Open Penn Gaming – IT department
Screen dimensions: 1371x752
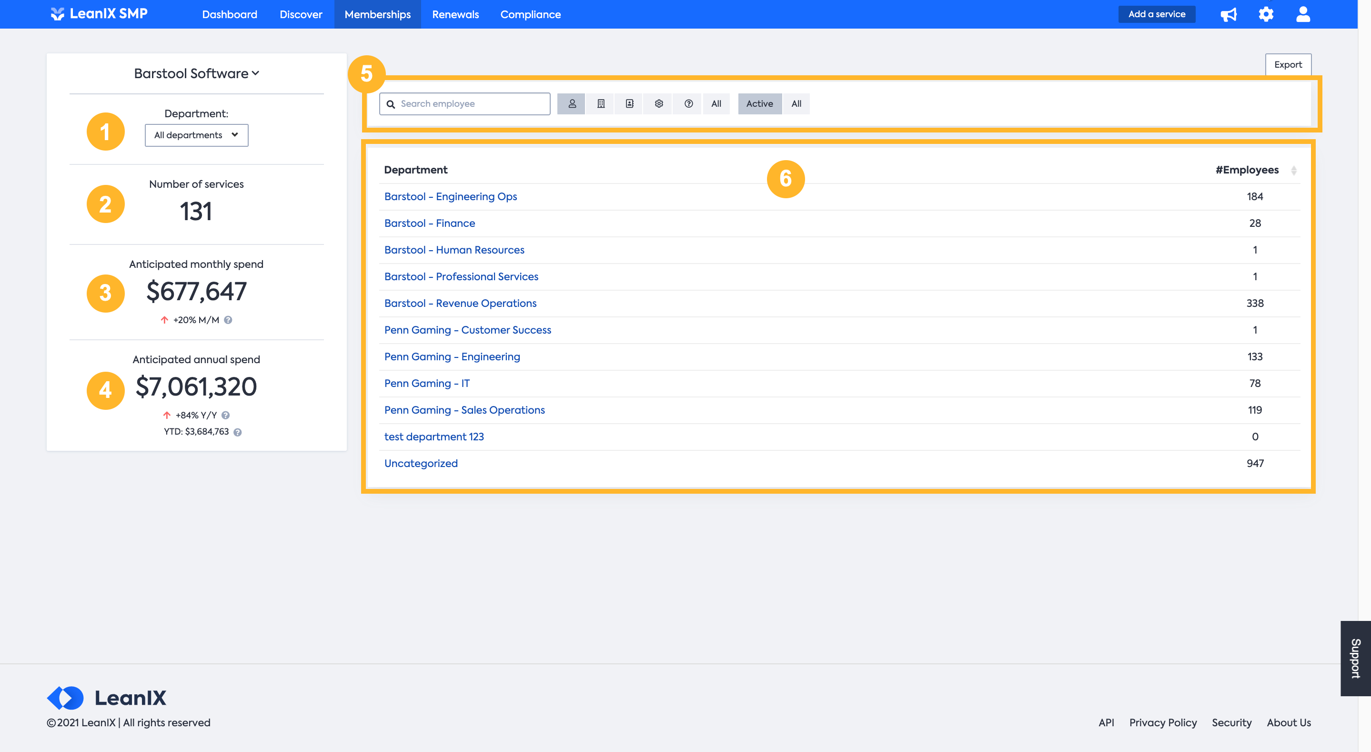427,383
